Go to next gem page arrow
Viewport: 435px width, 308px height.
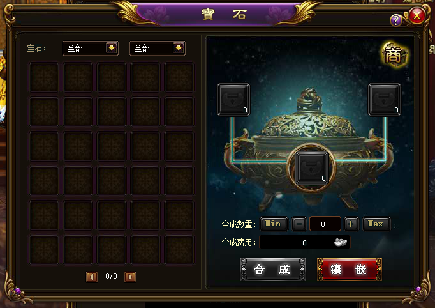(x=130, y=277)
